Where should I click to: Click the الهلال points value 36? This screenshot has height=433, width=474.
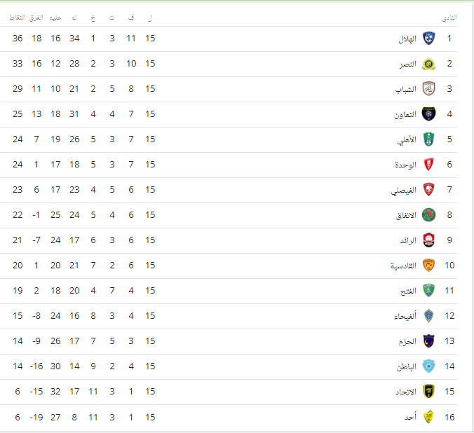18,39
